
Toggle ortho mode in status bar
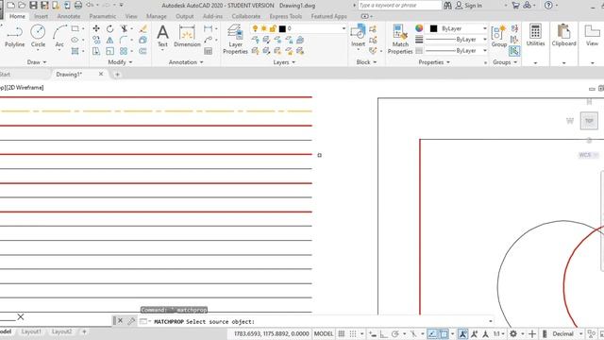[384, 333]
